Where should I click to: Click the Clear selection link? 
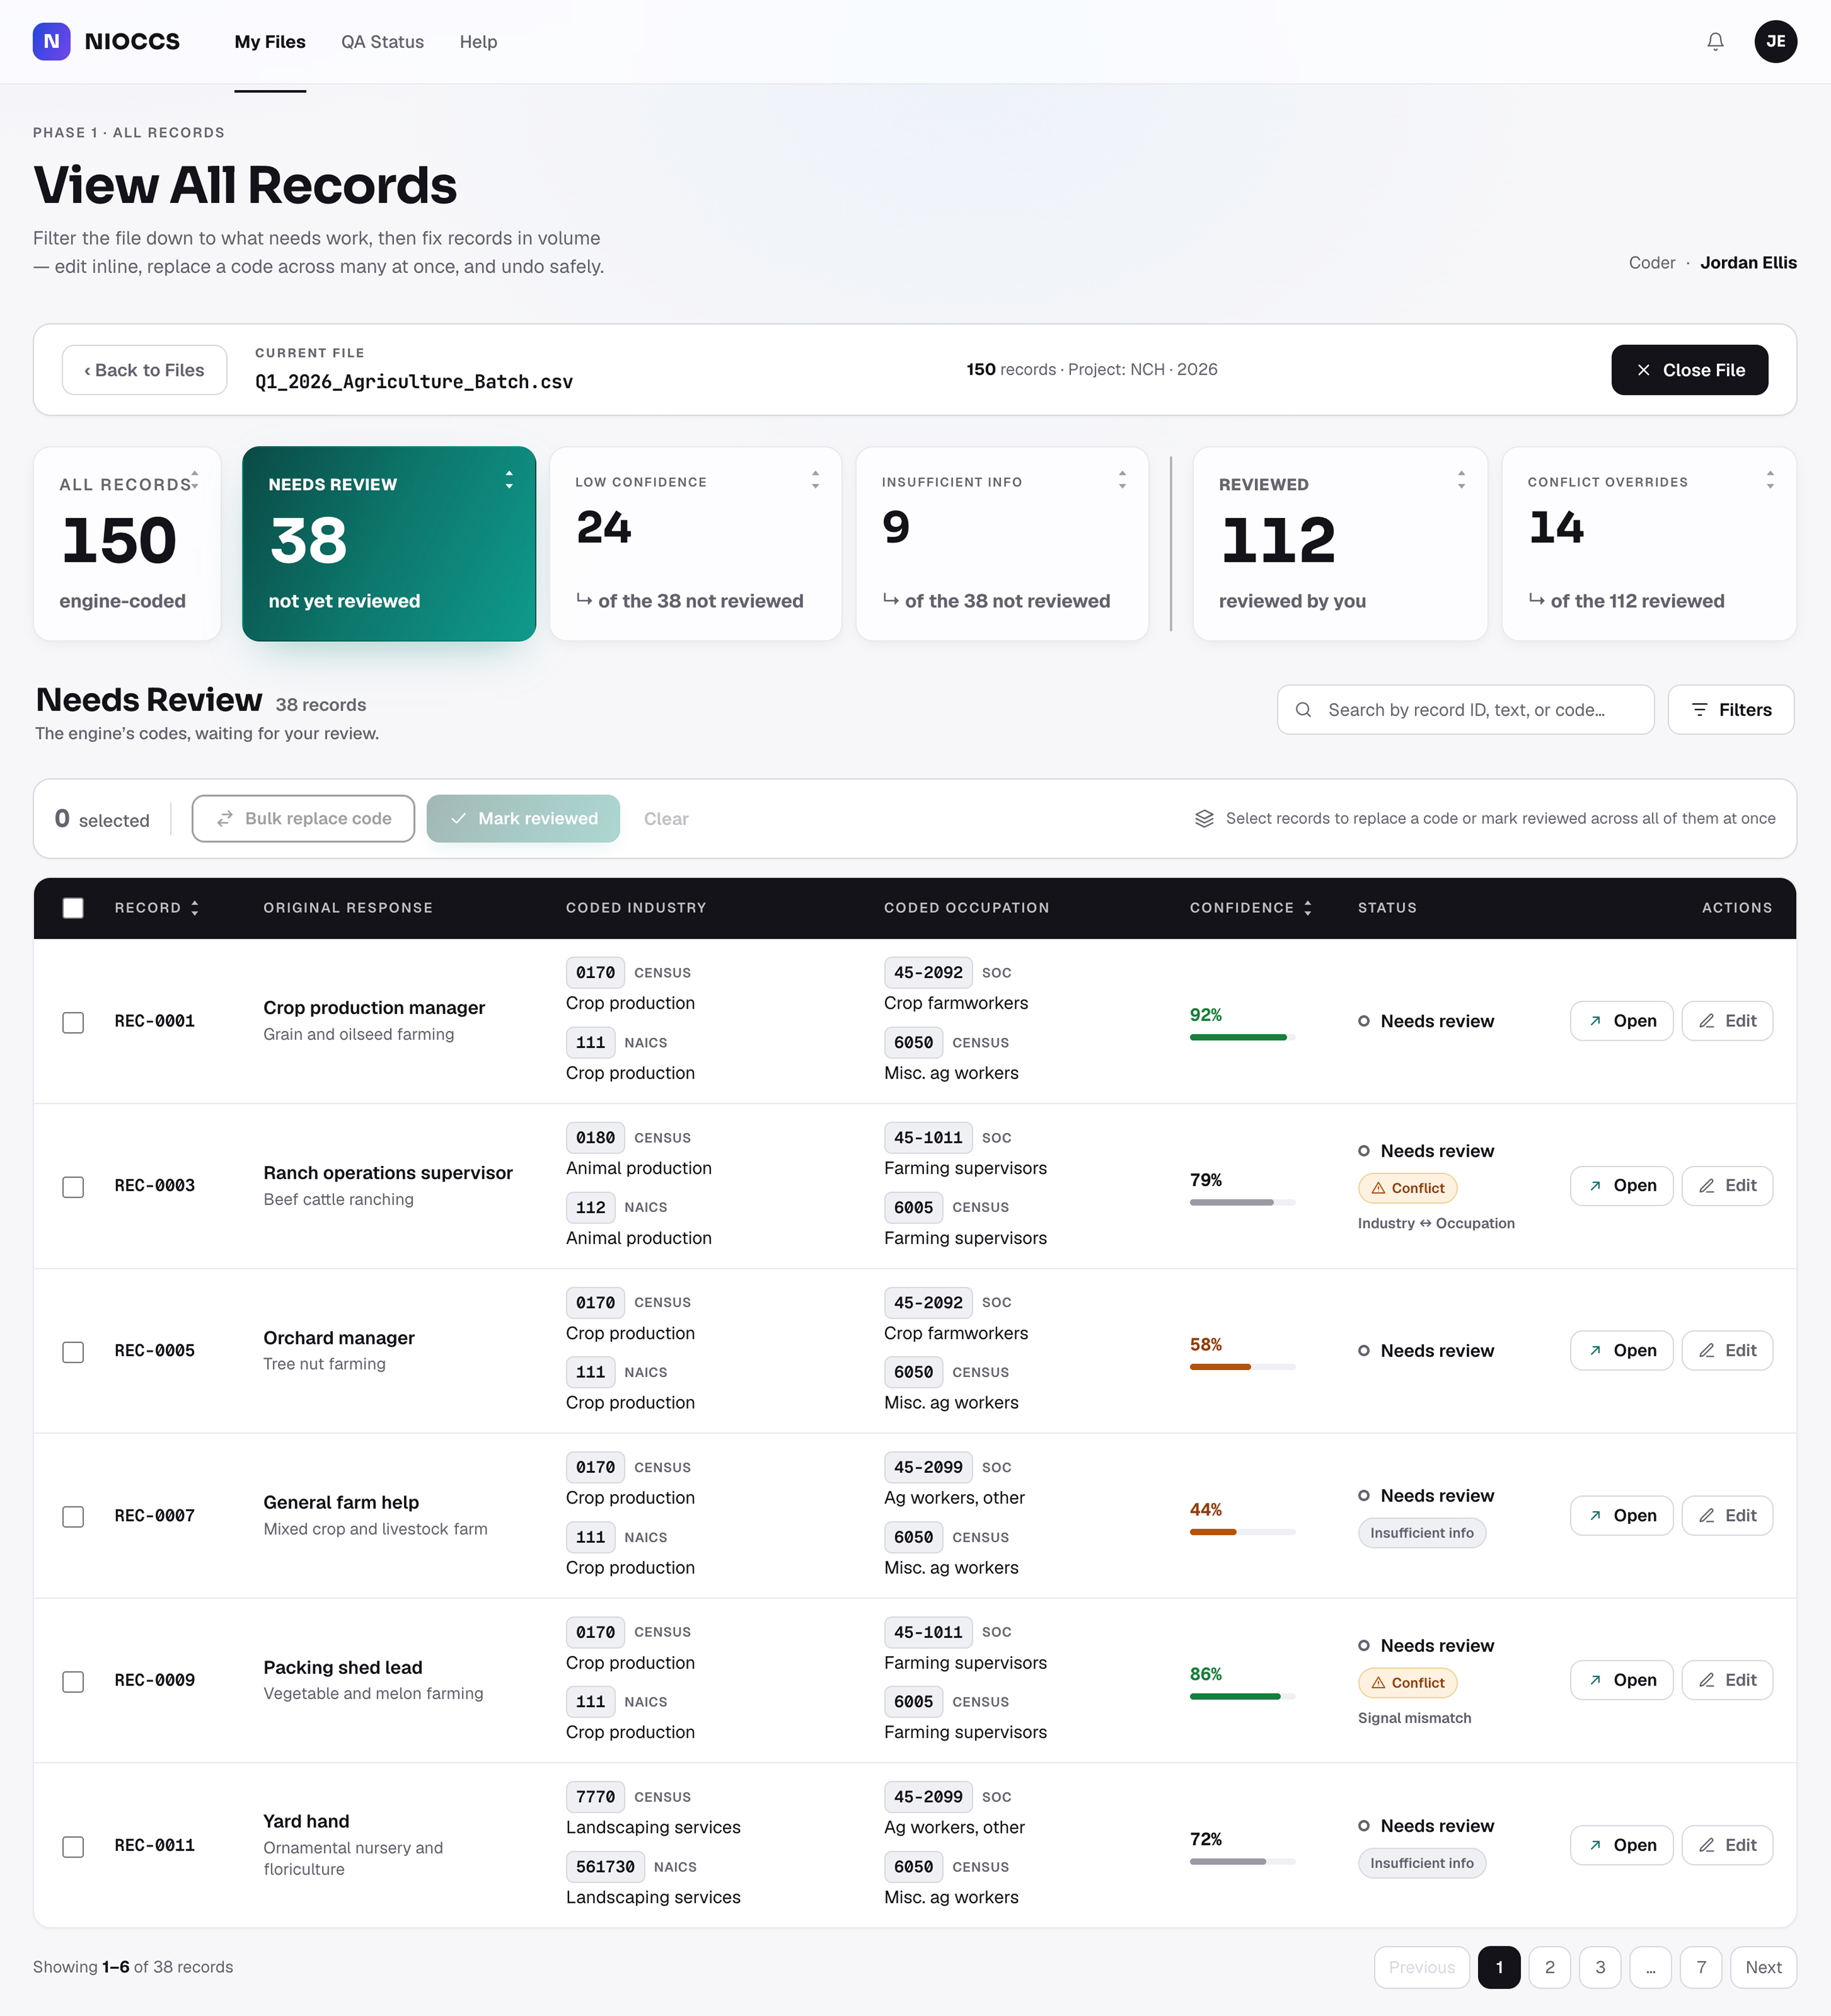666,819
